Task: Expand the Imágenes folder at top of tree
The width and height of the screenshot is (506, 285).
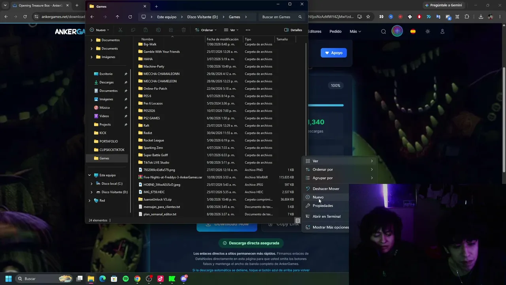Action: coord(92,57)
